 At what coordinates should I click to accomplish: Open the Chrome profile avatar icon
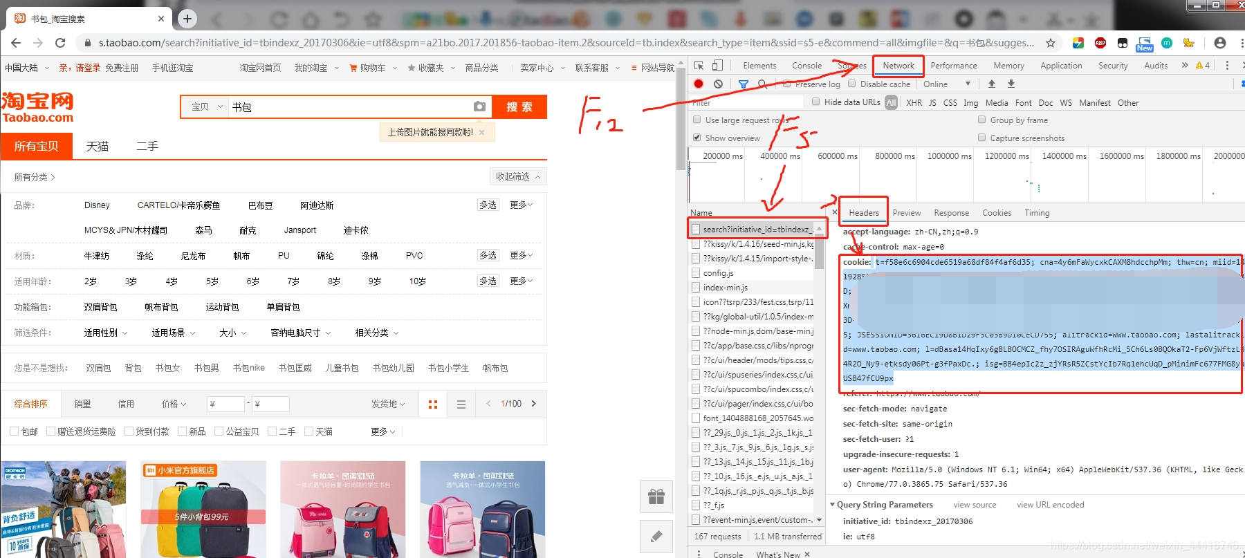click(1220, 43)
